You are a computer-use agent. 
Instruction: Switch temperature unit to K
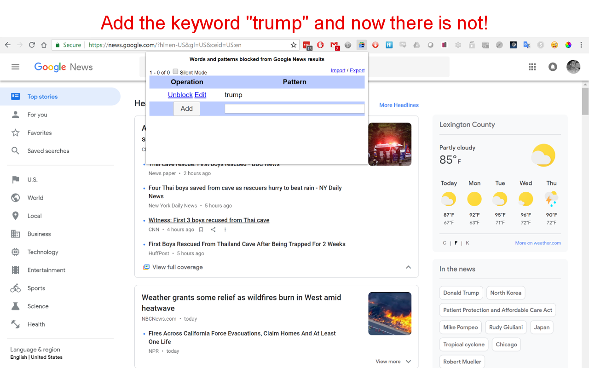[468, 243]
